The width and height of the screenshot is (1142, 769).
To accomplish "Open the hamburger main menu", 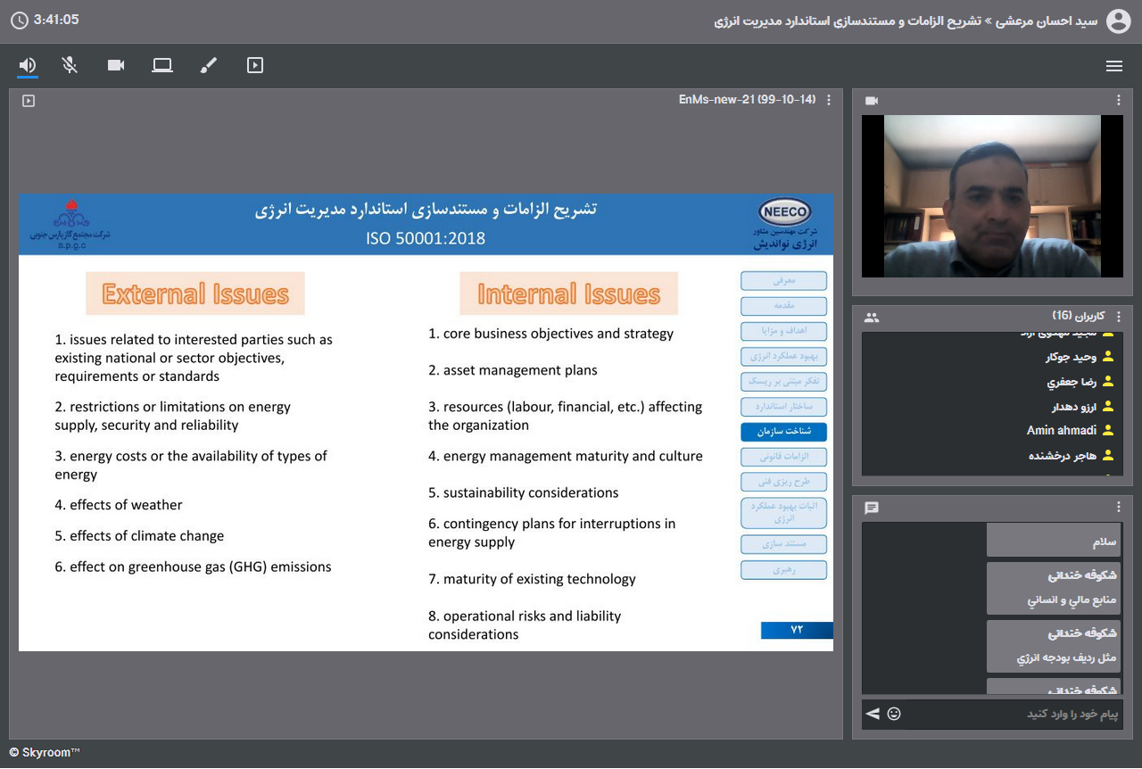I will coord(1113,66).
